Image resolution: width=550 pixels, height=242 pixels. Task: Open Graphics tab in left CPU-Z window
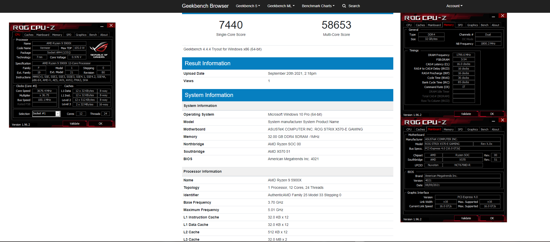click(x=81, y=35)
